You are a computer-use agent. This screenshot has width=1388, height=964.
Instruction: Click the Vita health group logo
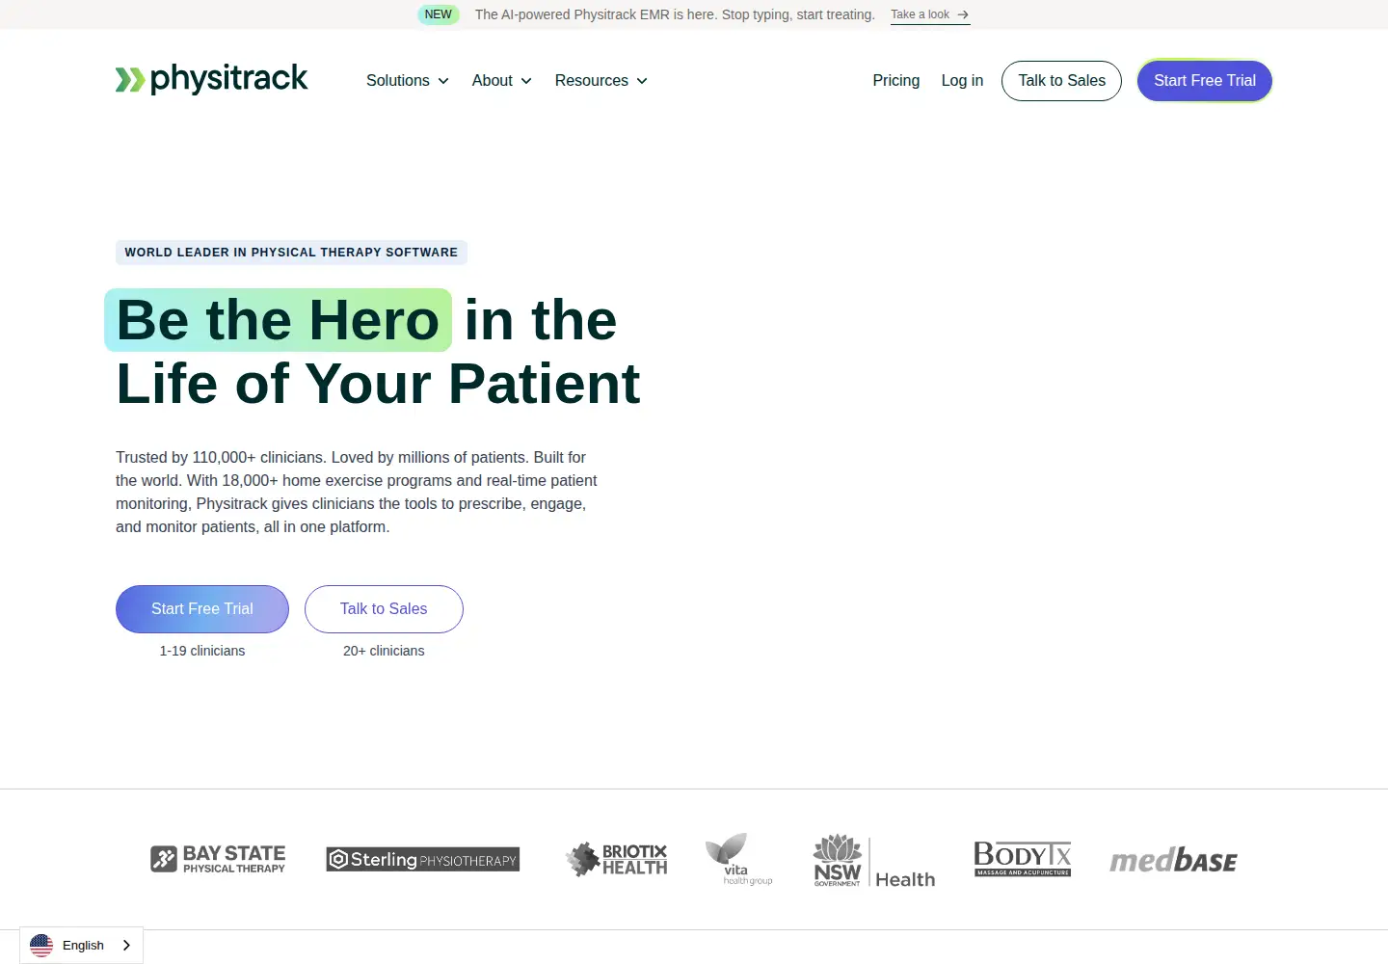click(x=738, y=859)
